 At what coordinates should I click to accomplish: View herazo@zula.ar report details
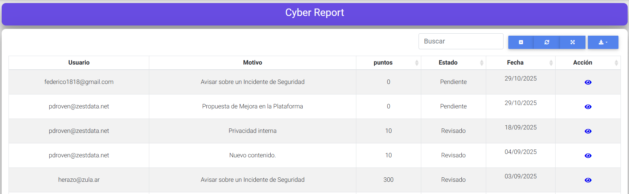coord(588,180)
